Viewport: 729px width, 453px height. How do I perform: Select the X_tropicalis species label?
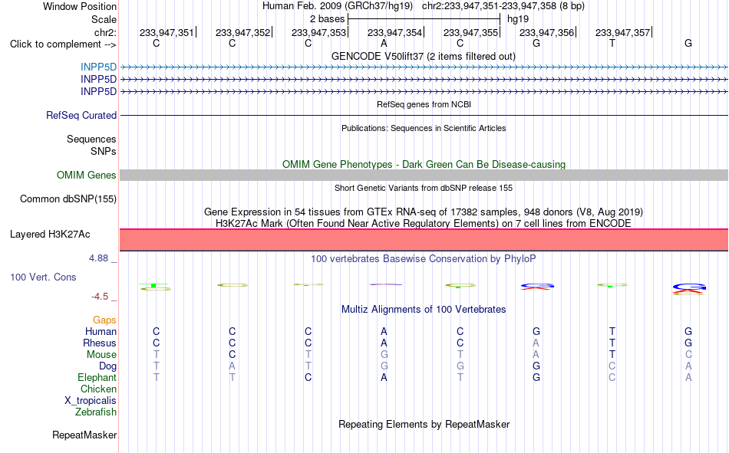91,401
